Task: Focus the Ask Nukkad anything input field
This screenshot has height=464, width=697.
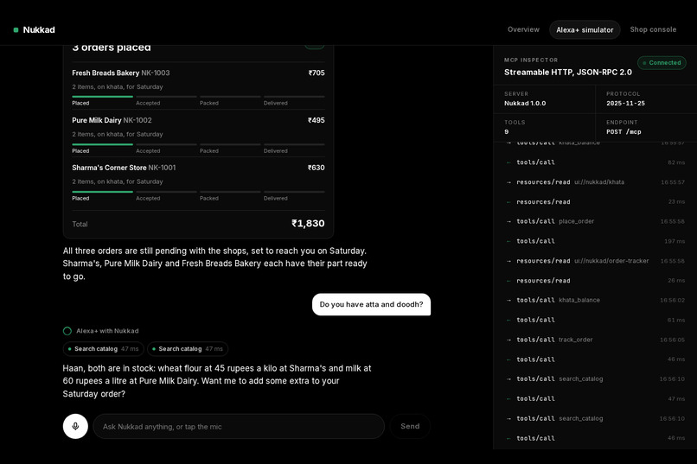Action: [x=239, y=426]
